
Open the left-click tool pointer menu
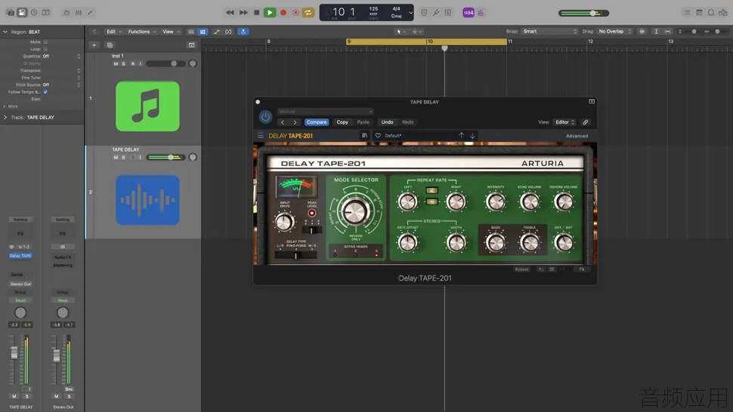coord(401,32)
